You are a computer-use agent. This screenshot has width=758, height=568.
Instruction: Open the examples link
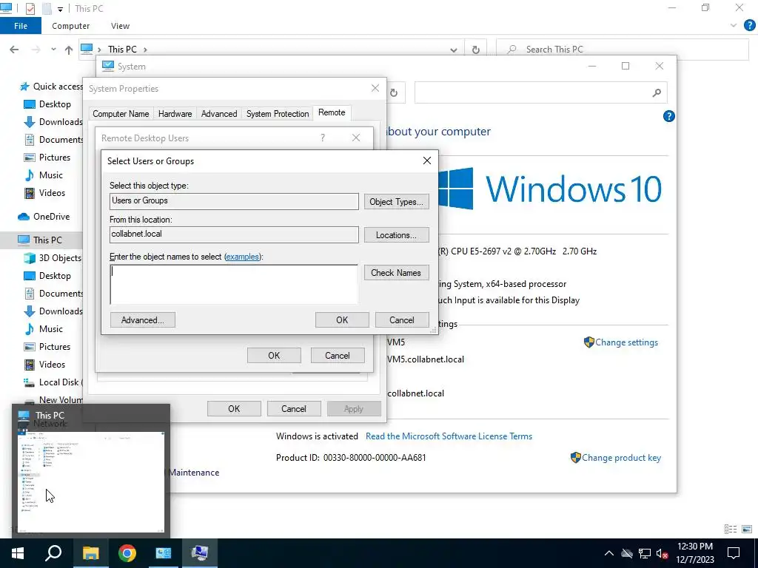pyautogui.click(x=242, y=257)
